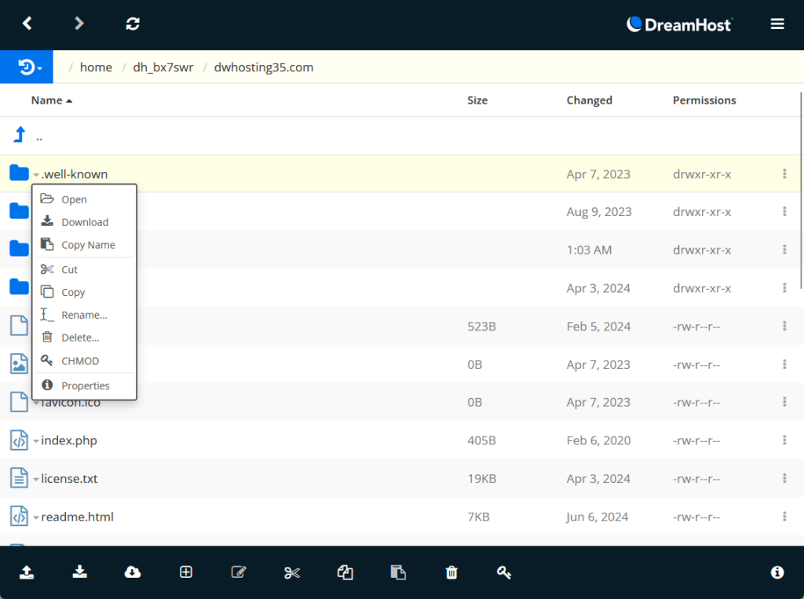Screen dimensions: 804x599
Task: Open more options for .well-known row
Action: click(784, 173)
